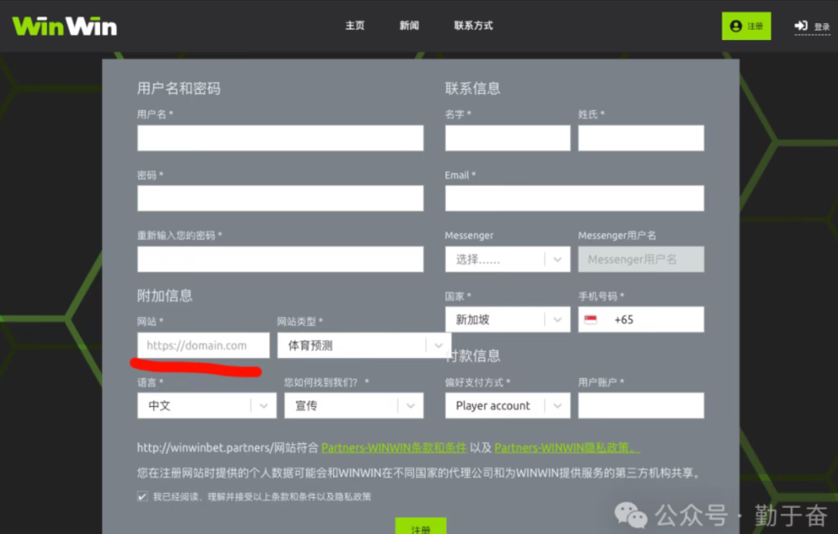
Task: Open the Partners-WINWIN条款和条件 link
Action: 394,448
